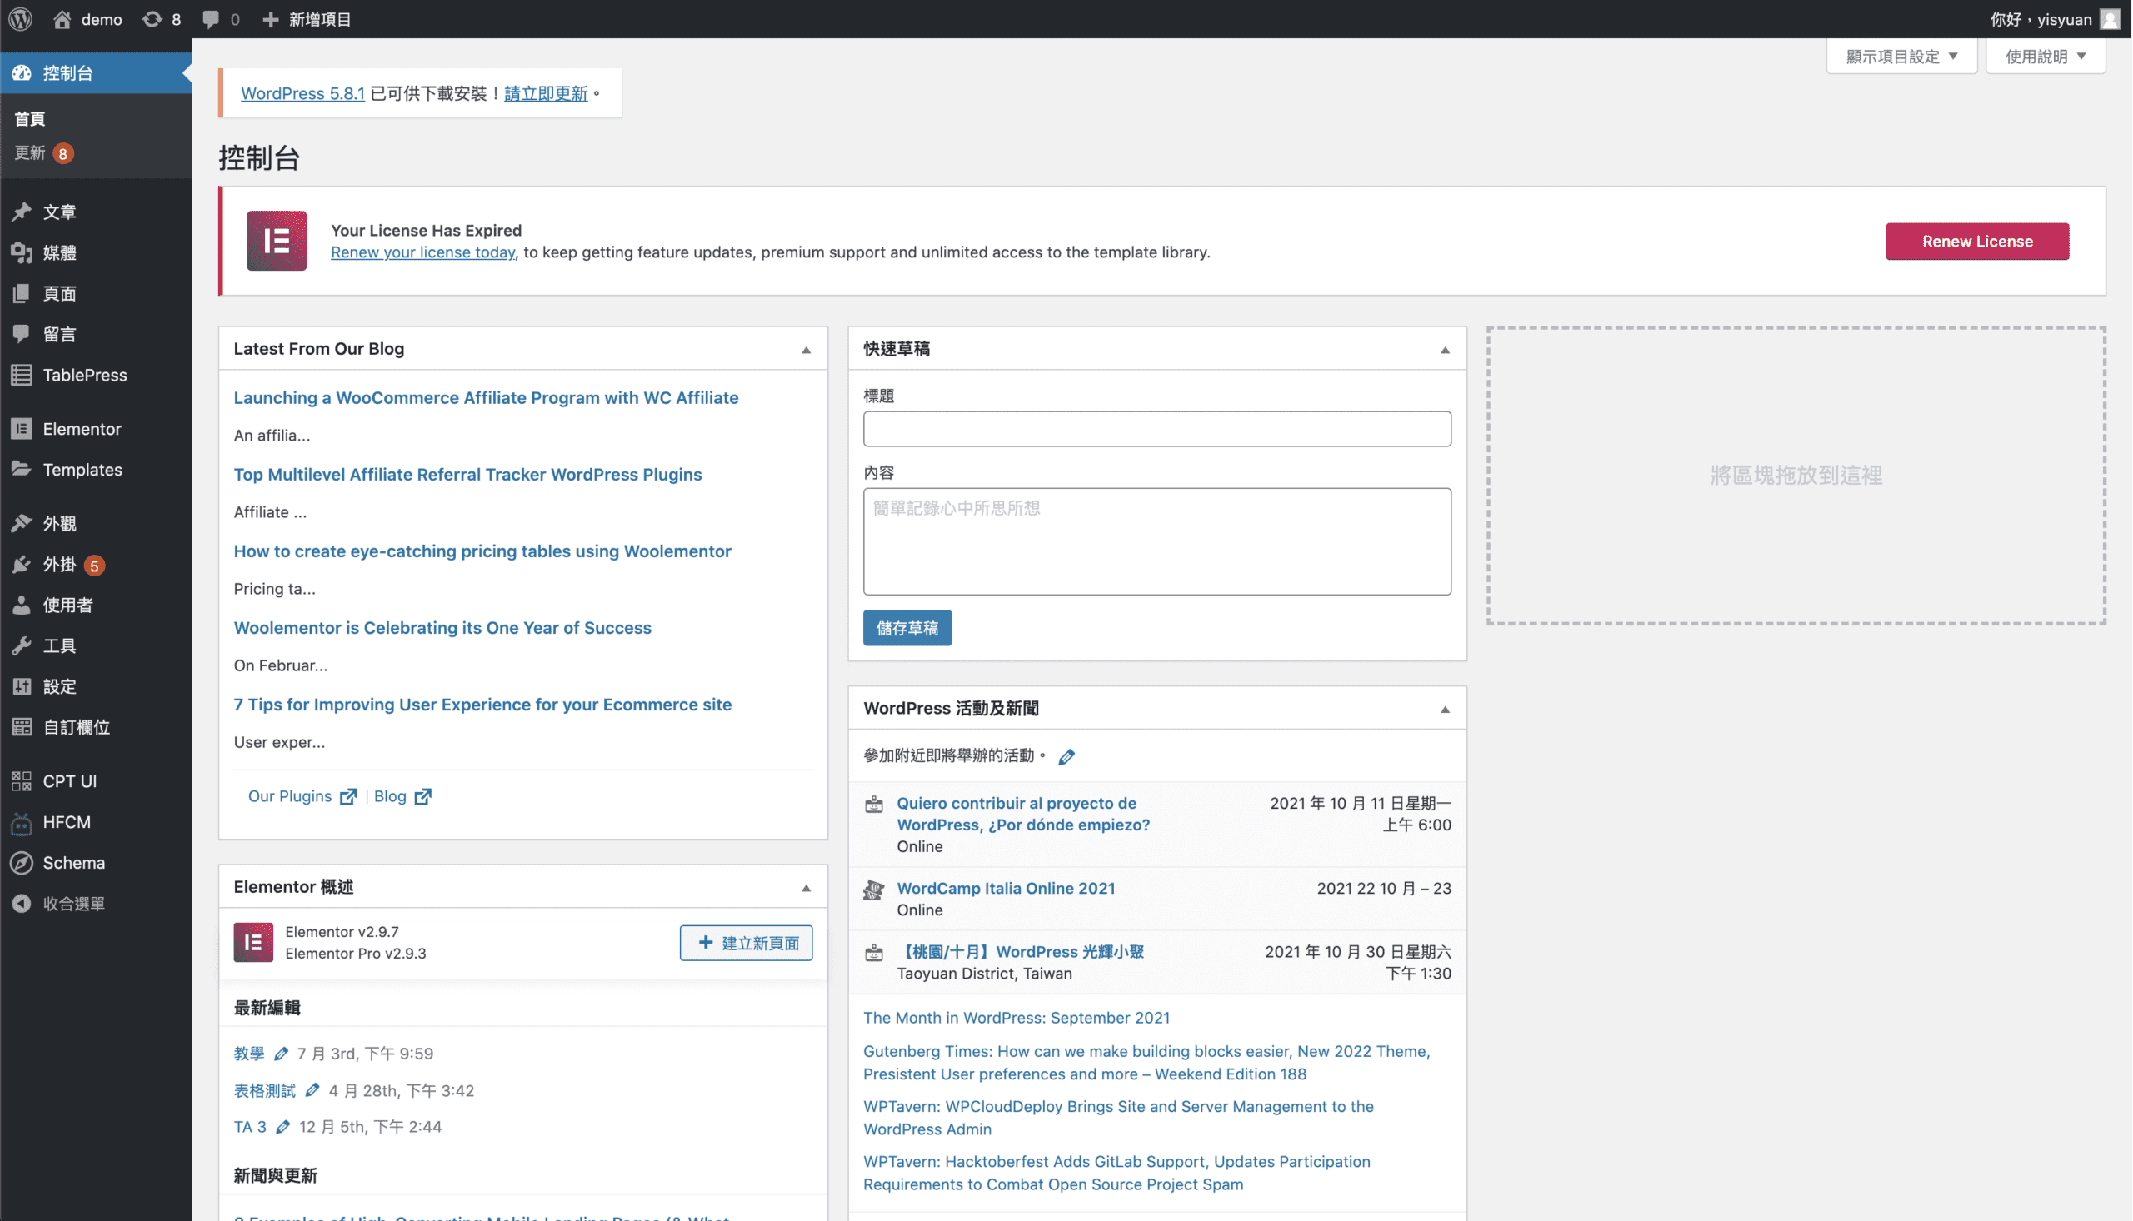Image resolution: width=2133 pixels, height=1221 pixels.
Task: Open user avatar at top right
Action: pyautogui.click(x=2111, y=18)
